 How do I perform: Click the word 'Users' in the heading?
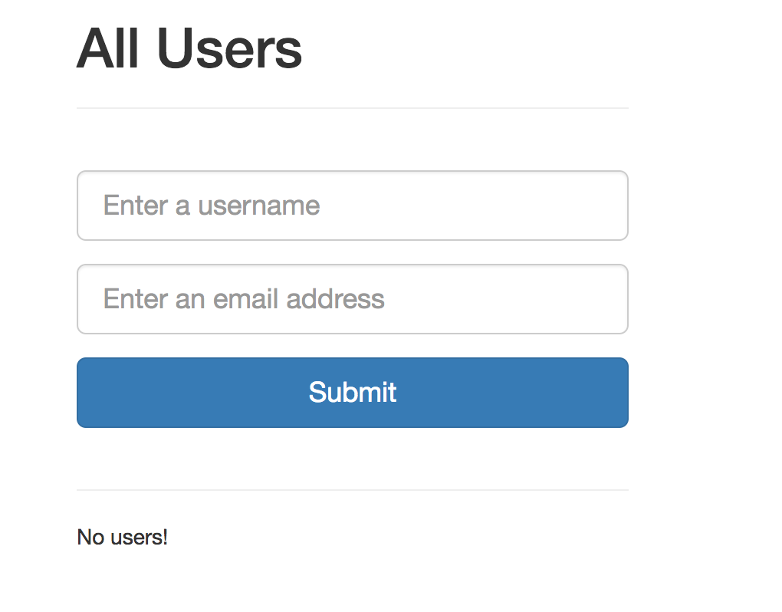tap(230, 48)
